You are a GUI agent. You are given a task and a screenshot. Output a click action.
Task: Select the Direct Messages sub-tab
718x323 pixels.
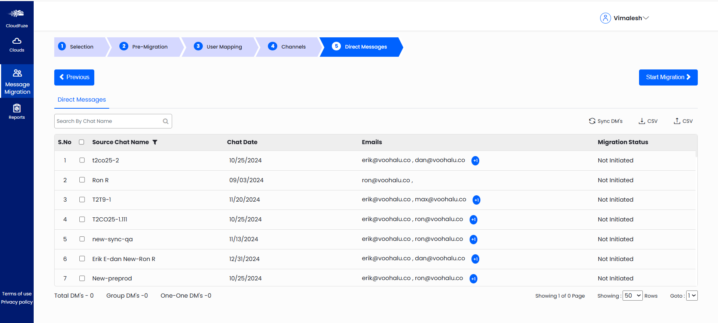tap(82, 100)
